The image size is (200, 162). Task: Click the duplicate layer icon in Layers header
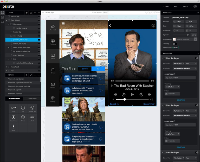(31, 13)
